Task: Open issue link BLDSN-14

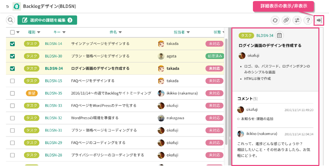Action: (x=53, y=44)
